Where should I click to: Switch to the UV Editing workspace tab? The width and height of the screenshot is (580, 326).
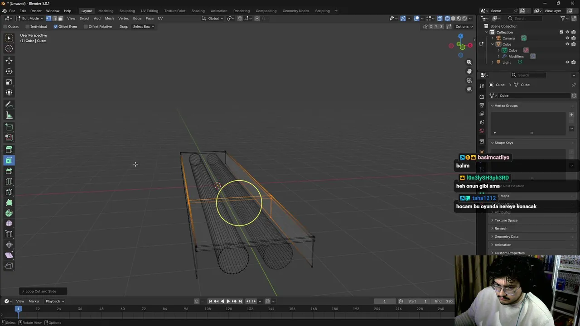tap(149, 11)
